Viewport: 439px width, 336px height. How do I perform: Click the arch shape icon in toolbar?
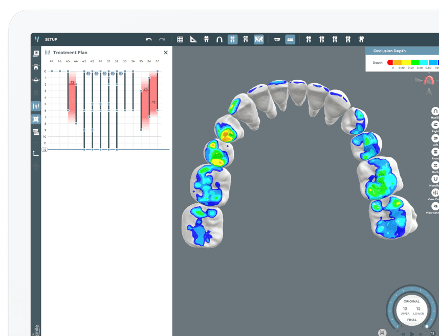[x=220, y=39]
